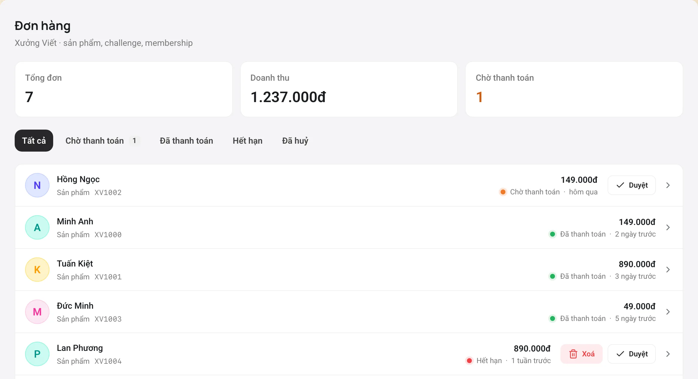The height and width of the screenshot is (379, 698).
Task: Click the name Lan Phương
Action: [x=80, y=348]
